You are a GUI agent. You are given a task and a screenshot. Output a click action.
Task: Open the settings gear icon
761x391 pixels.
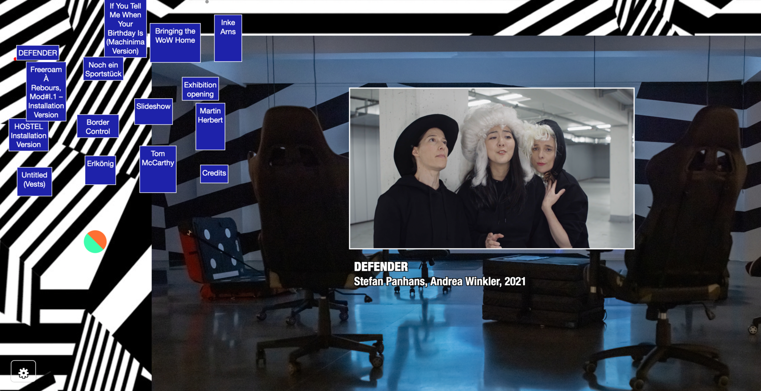coord(23,372)
